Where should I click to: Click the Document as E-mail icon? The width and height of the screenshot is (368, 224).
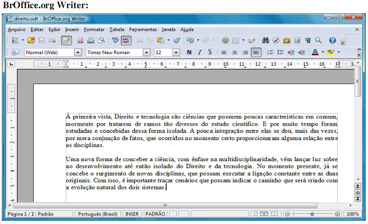52,41
